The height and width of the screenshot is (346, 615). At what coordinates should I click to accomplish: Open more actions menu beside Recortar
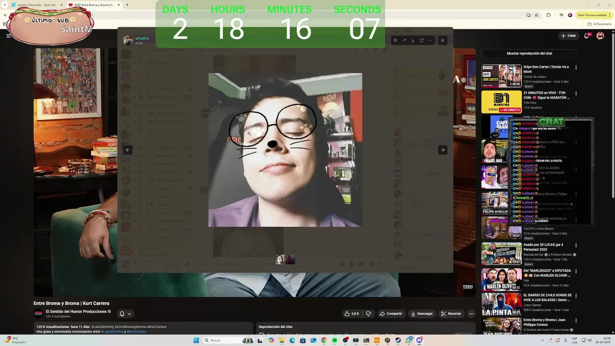[471, 314]
